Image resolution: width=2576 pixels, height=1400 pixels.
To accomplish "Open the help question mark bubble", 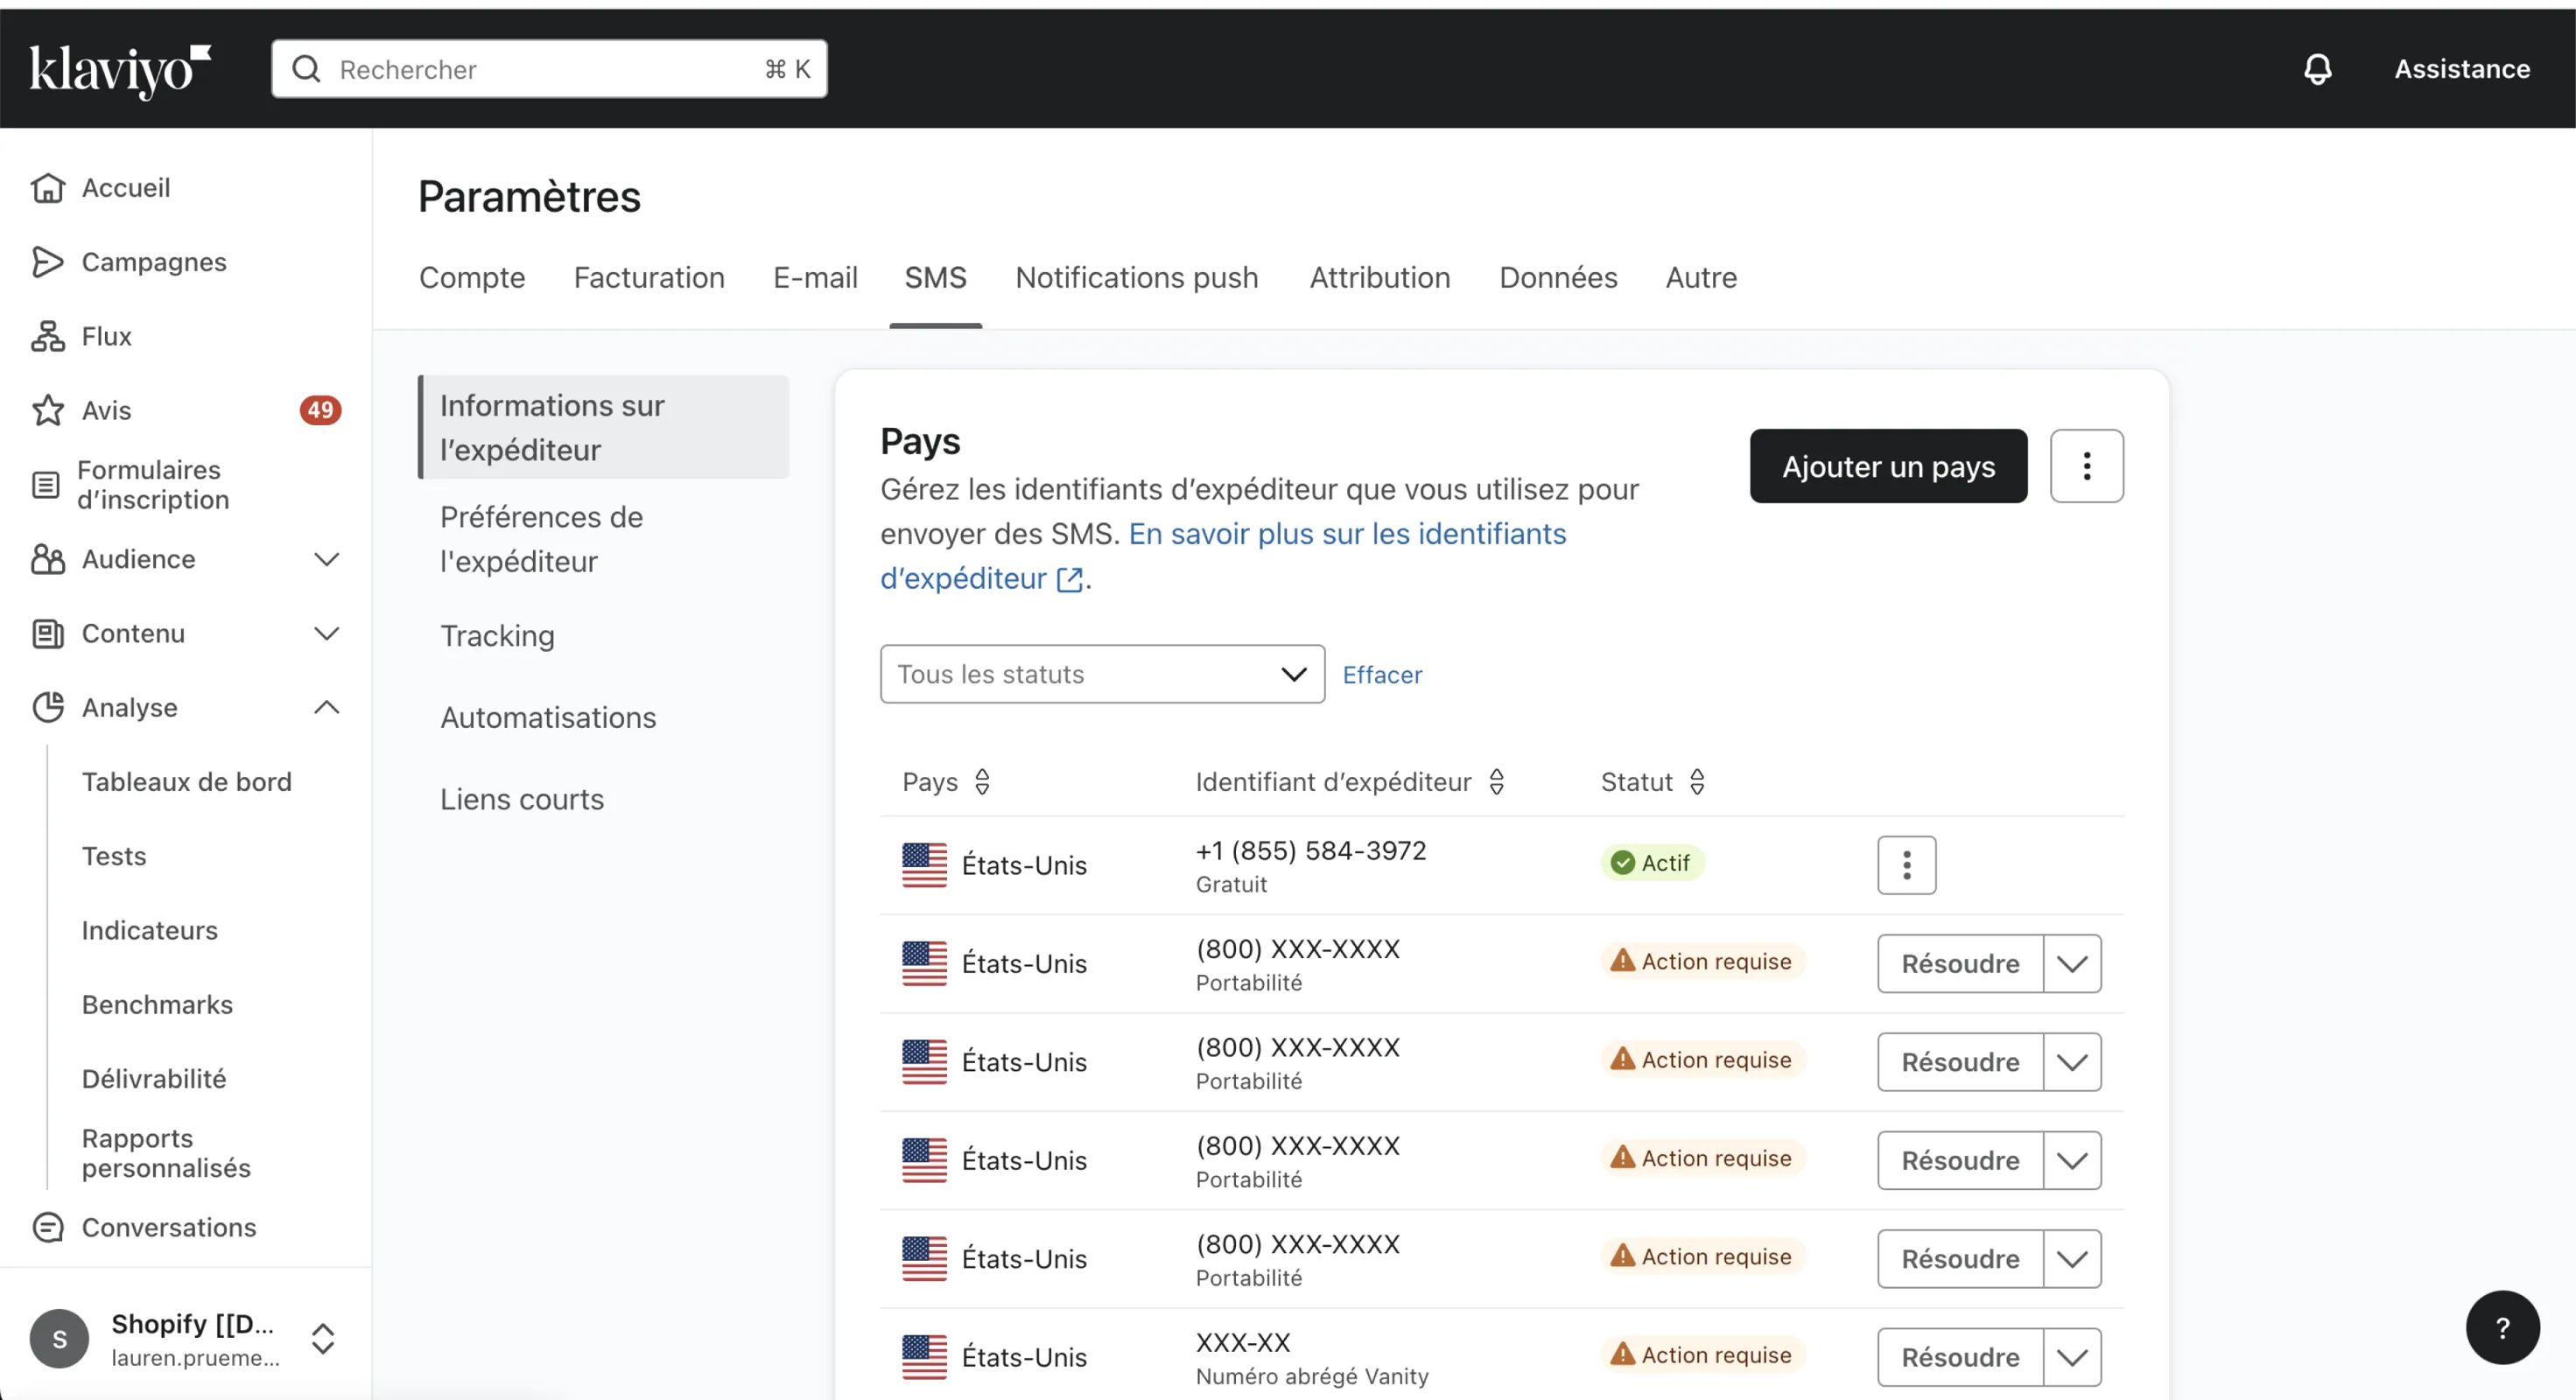I will (2502, 1327).
